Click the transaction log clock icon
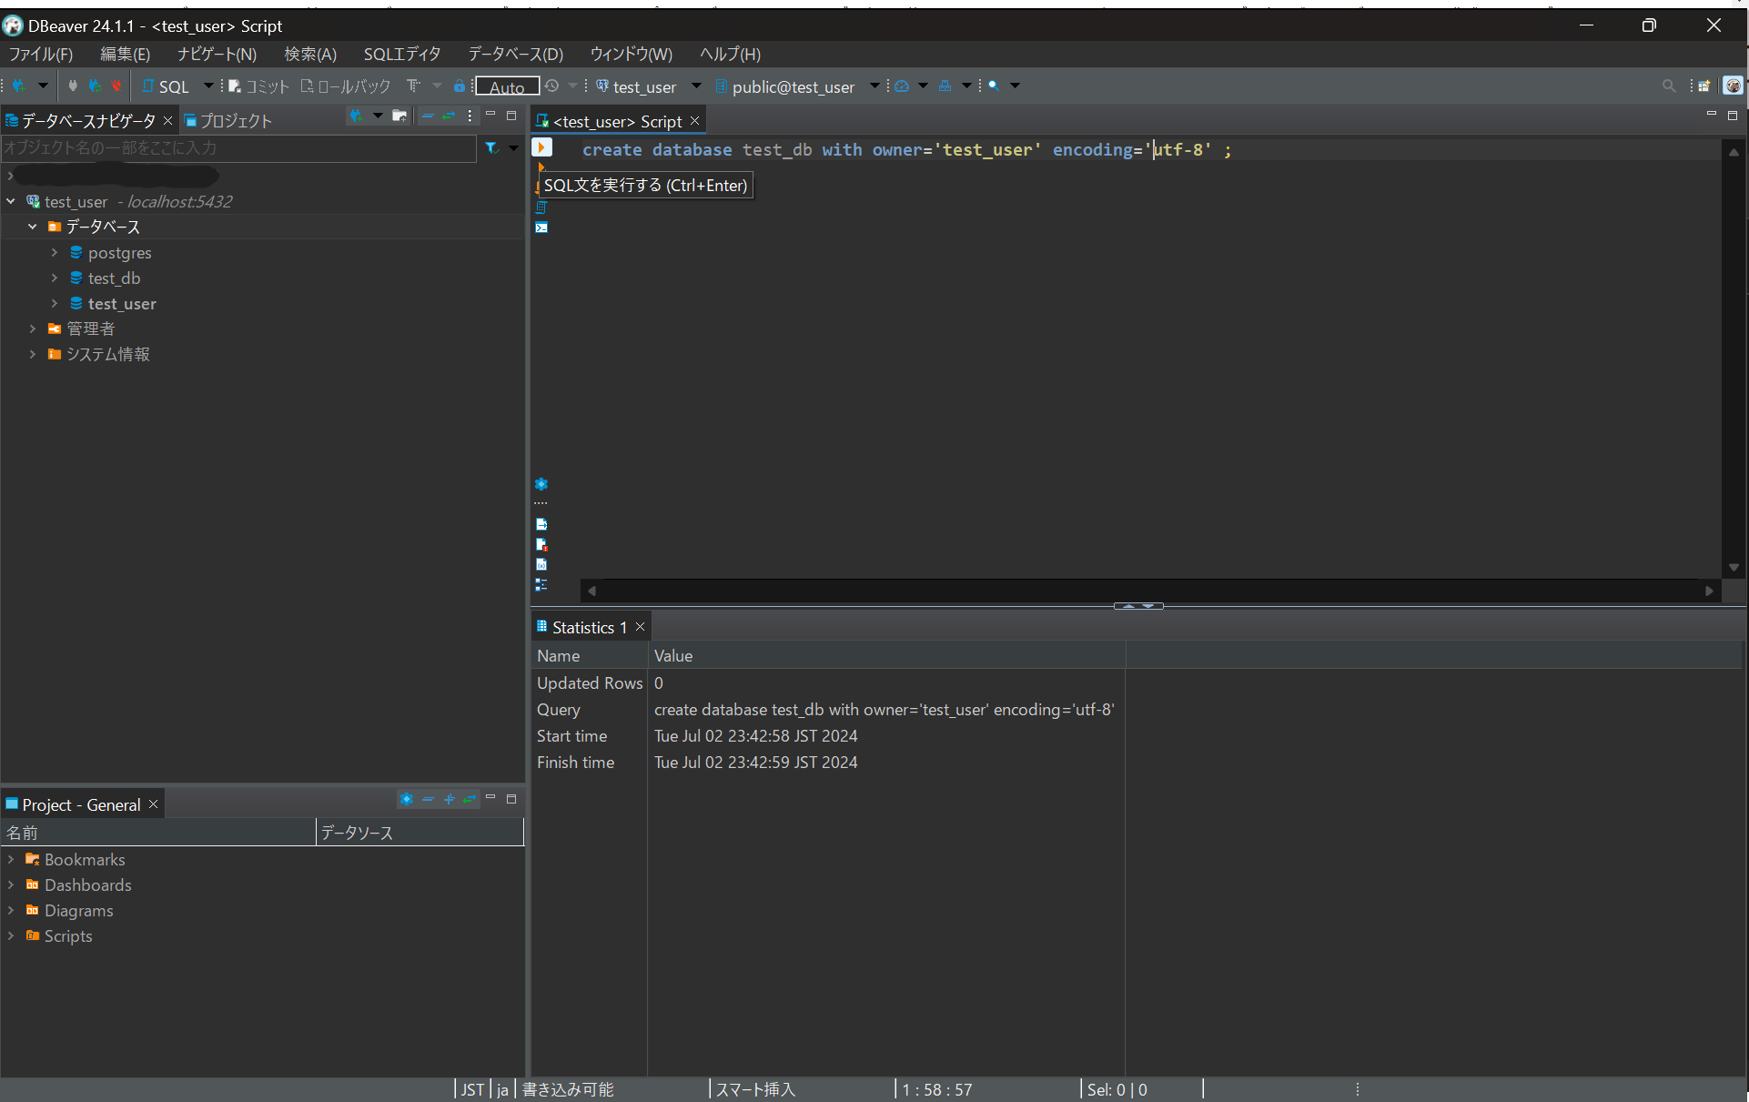The height and width of the screenshot is (1102, 1749). tap(551, 86)
